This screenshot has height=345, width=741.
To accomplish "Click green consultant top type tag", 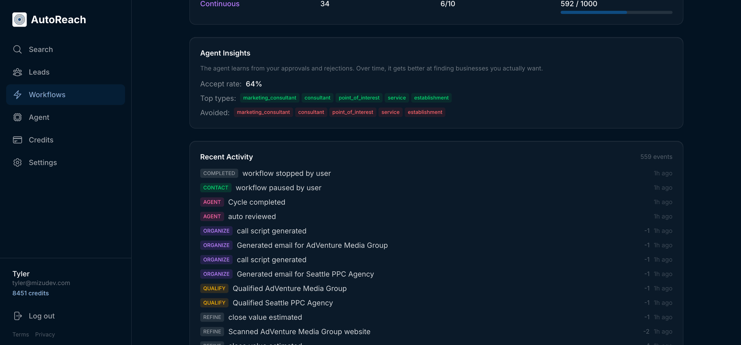I will coord(317,98).
